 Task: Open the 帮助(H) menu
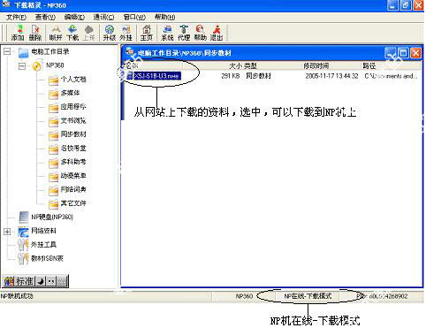point(164,18)
